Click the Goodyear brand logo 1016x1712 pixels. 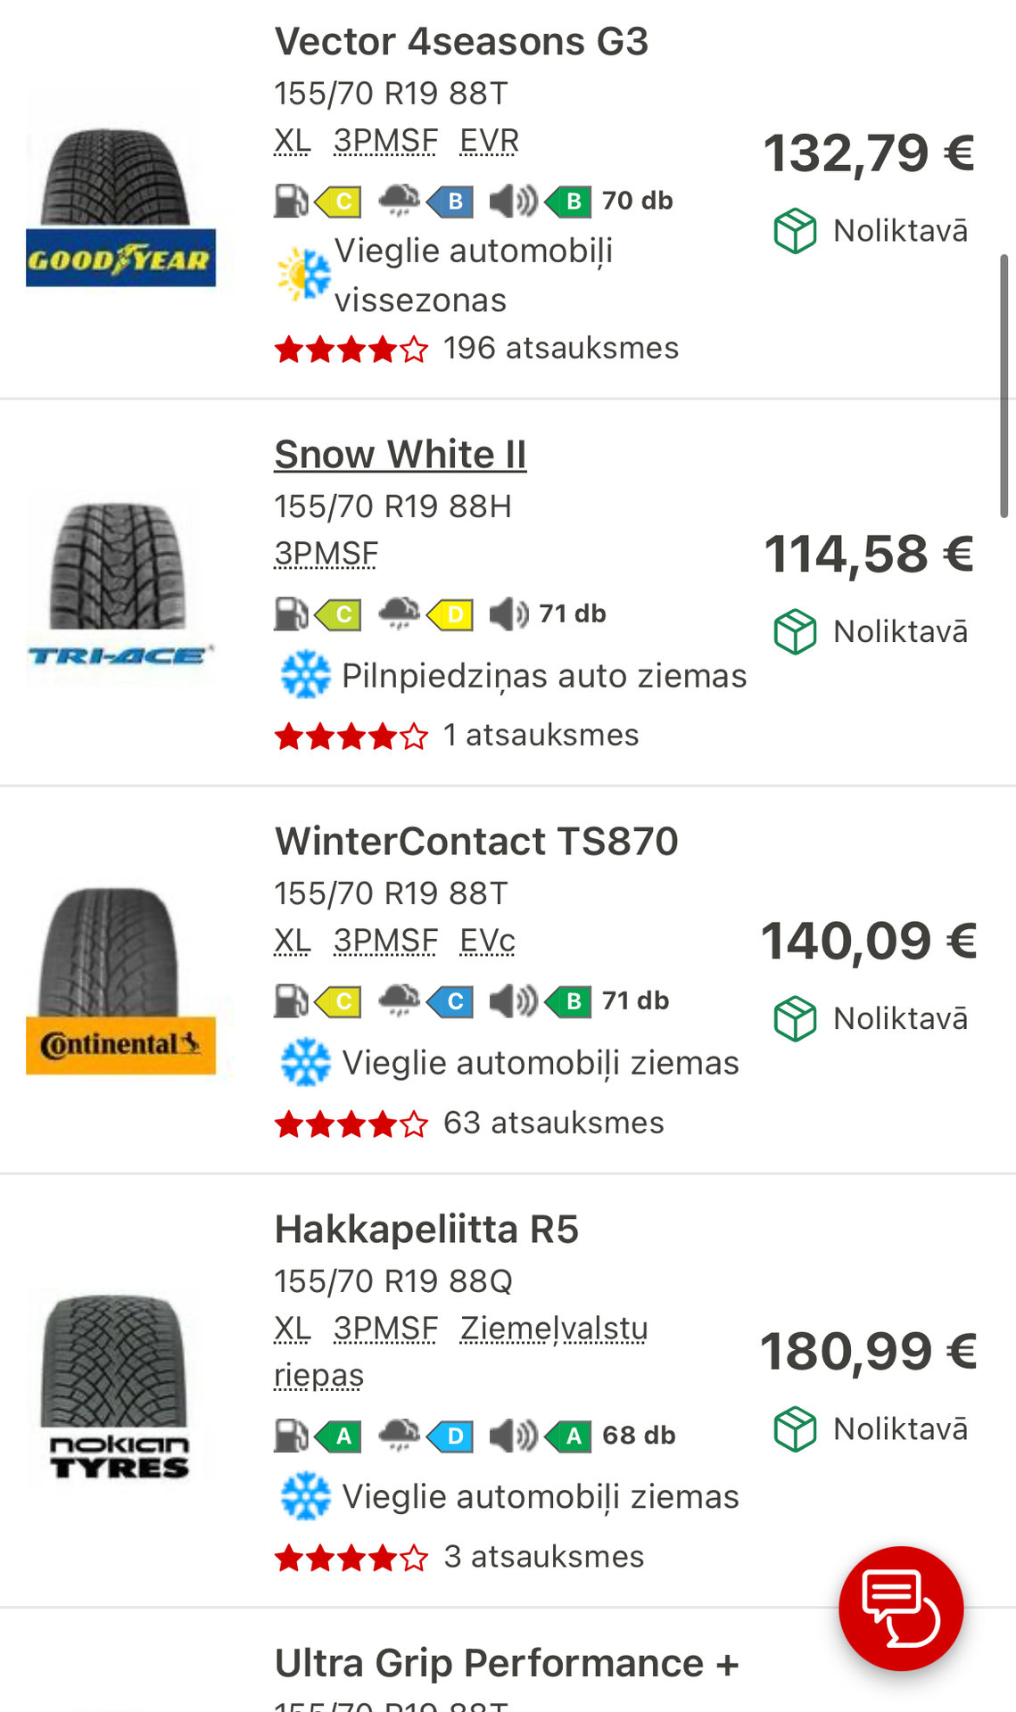pos(120,258)
